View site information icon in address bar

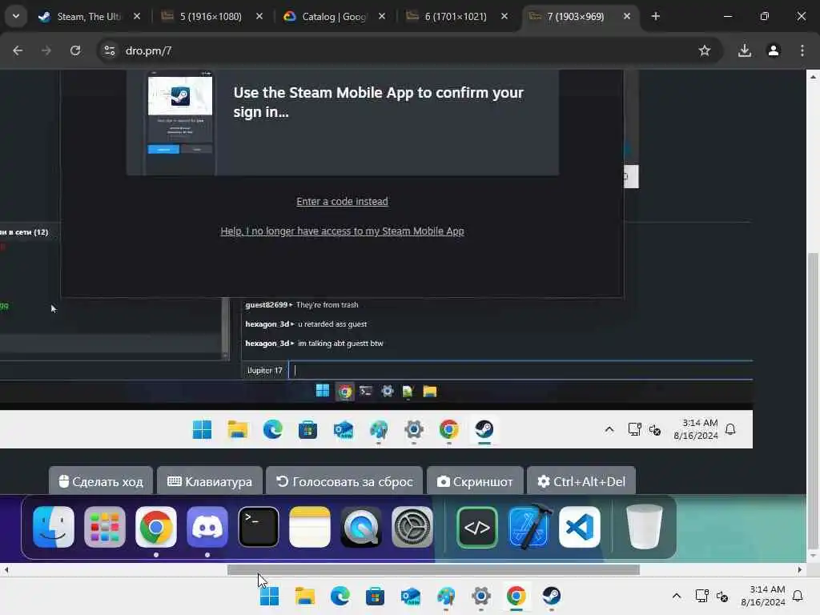pos(109,50)
